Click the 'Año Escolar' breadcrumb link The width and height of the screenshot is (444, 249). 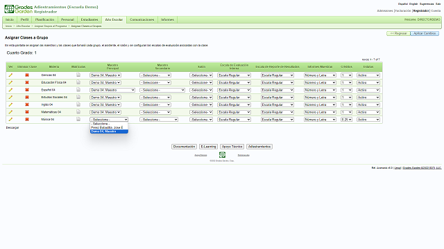(23, 26)
